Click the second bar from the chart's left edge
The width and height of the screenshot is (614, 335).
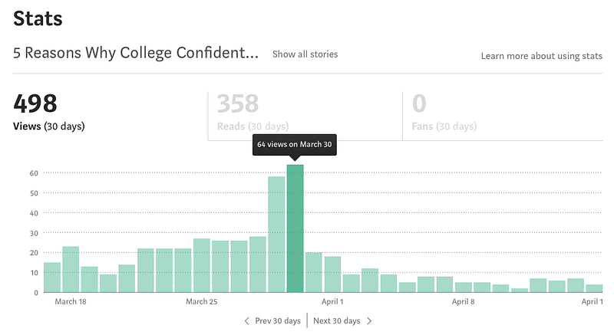[x=71, y=269]
